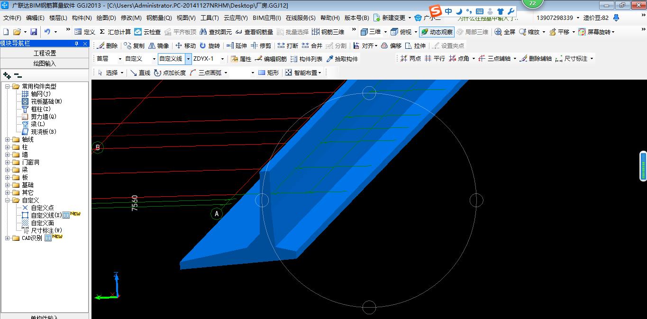Expand the 轴线 tree node
Viewport: 647px width, 319px height.
[x=8, y=139]
